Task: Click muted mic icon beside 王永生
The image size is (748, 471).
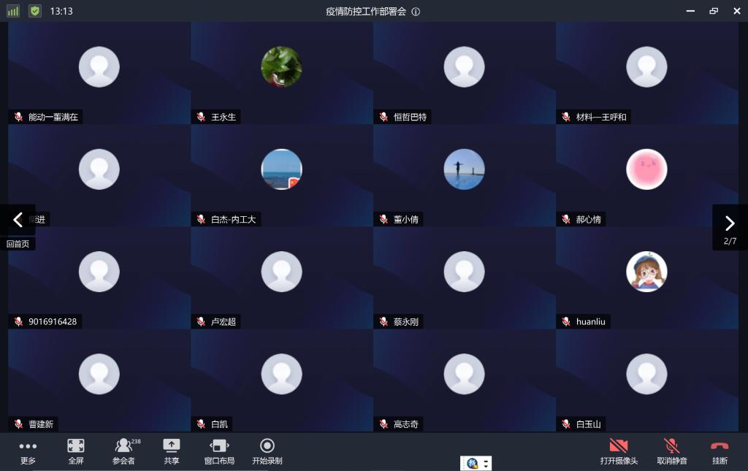Action: tap(201, 117)
